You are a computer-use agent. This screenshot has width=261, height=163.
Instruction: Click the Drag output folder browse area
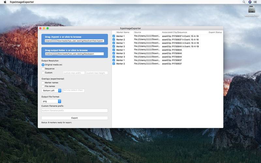[75, 52]
